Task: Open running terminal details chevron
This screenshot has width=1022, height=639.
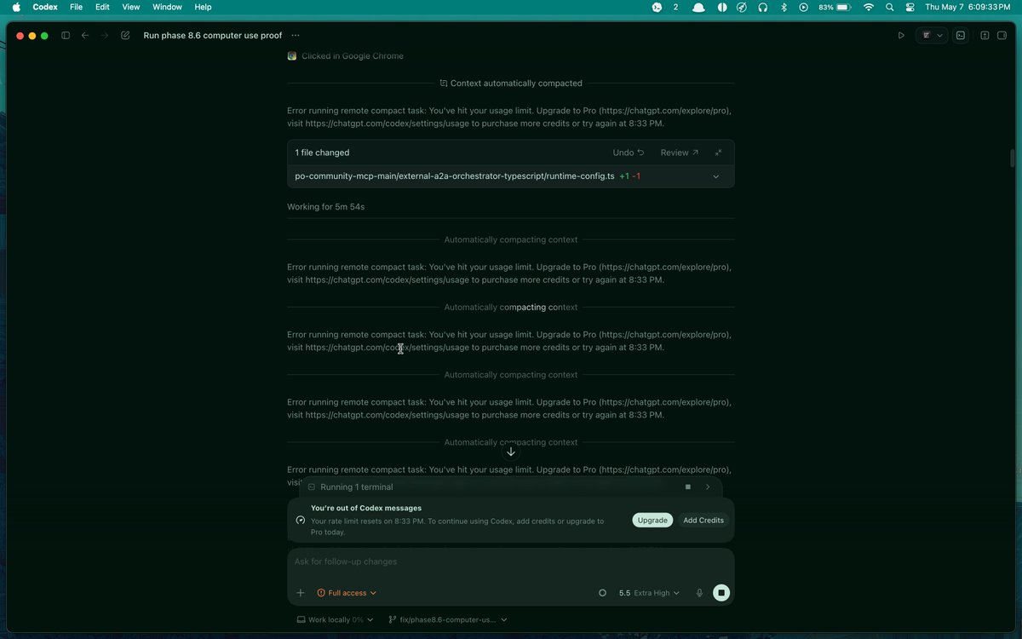Action: (x=708, y=487)
